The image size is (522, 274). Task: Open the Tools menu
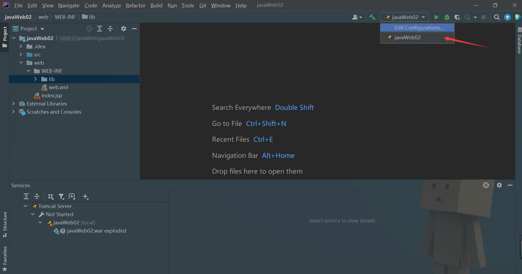188,5
